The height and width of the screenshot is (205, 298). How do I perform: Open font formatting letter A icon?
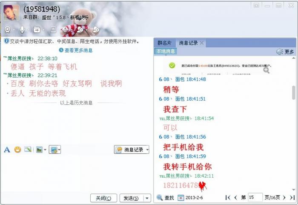(7, 150)
